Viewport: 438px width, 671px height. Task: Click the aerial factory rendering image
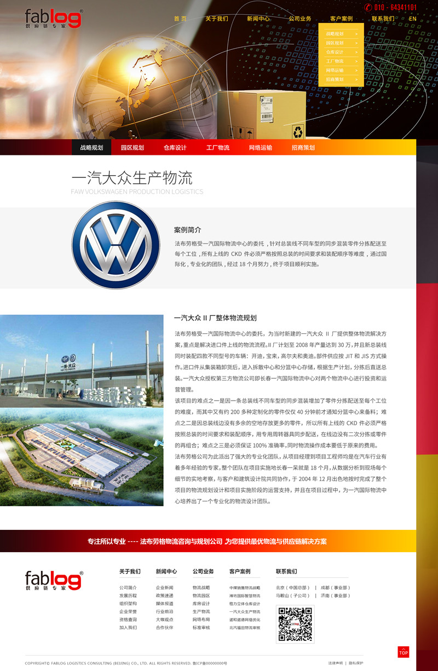(x=82, y=458)
